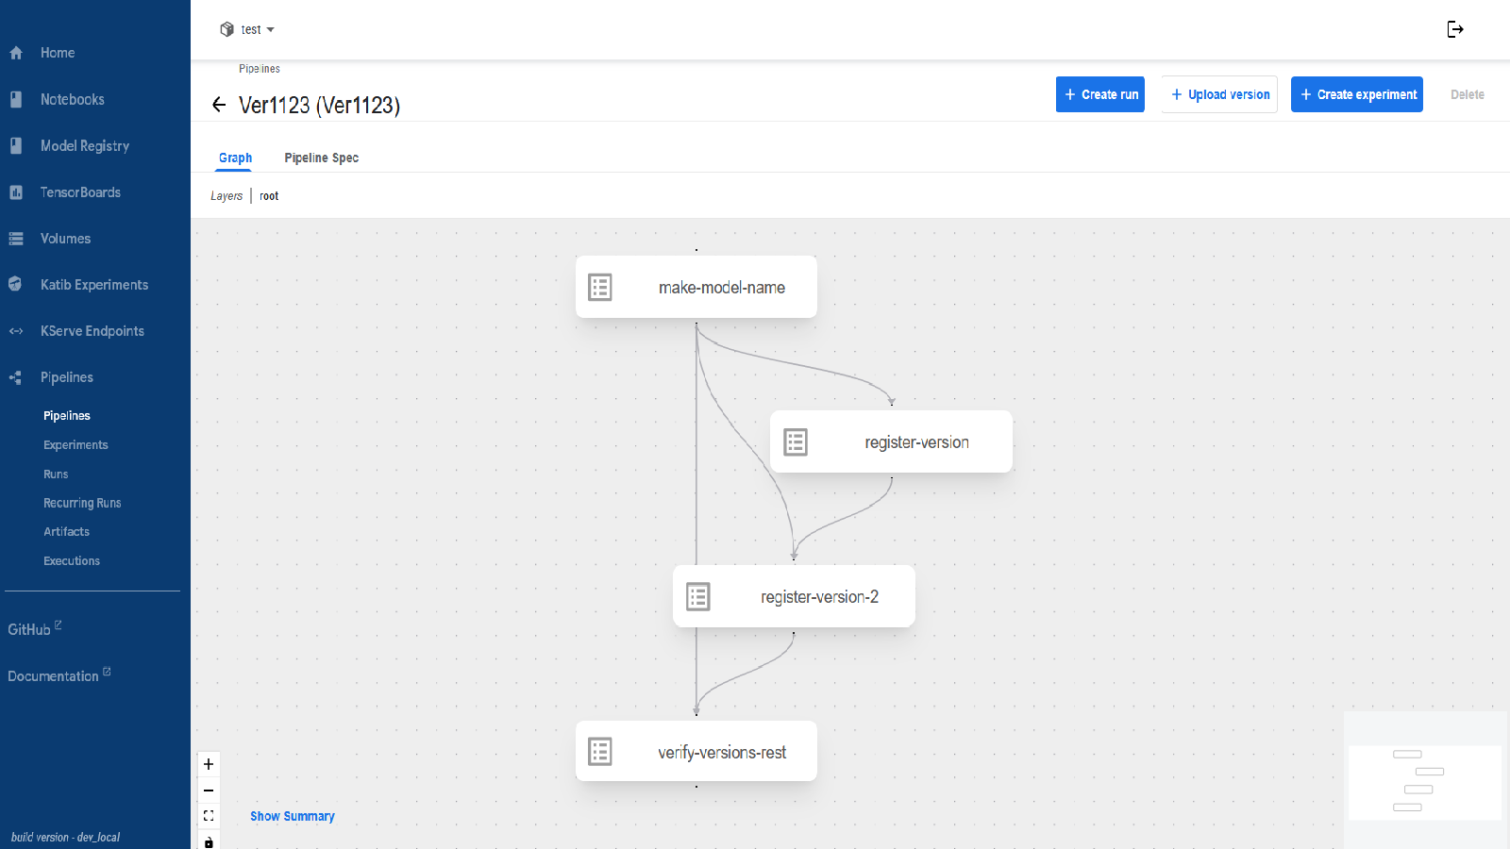Open the GitHub external link
This screenshot has height=849, width=1510.
point(35,629)
